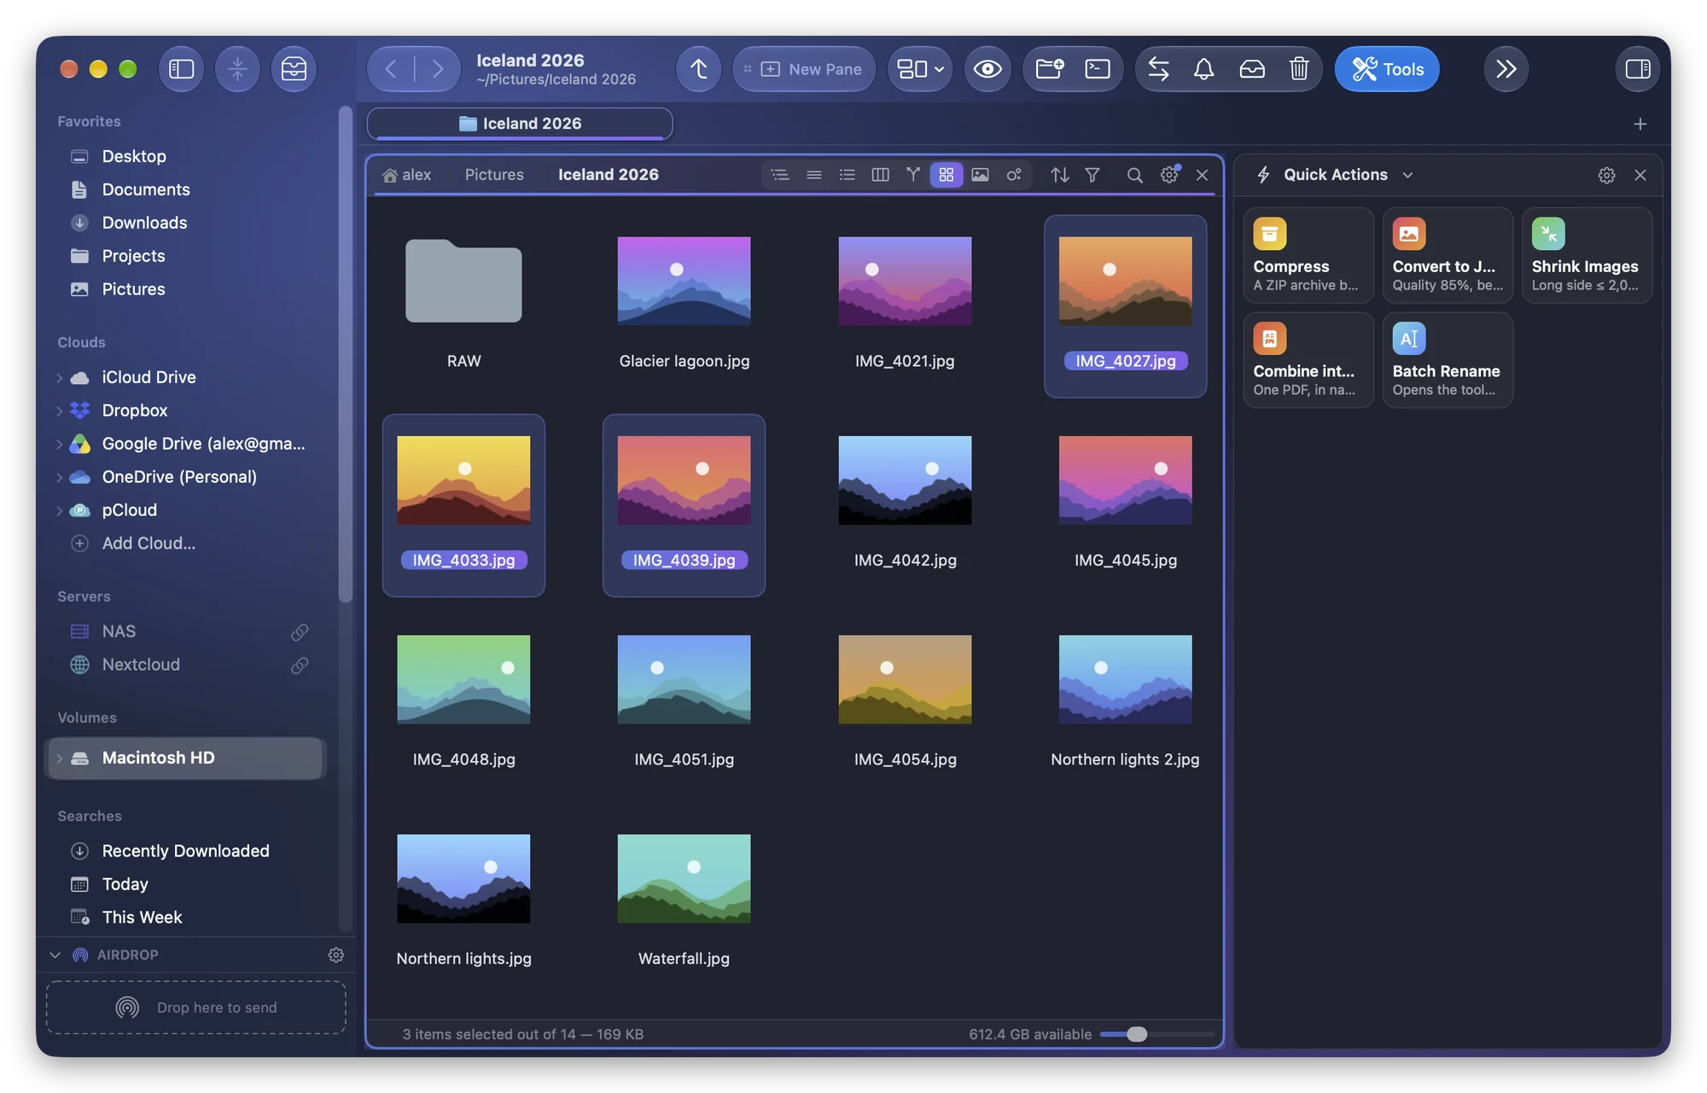Open the notifications bell icon
The width and height of the screenshot is (1707, 1093).
pyautogui.click(x=1203, y=69)
